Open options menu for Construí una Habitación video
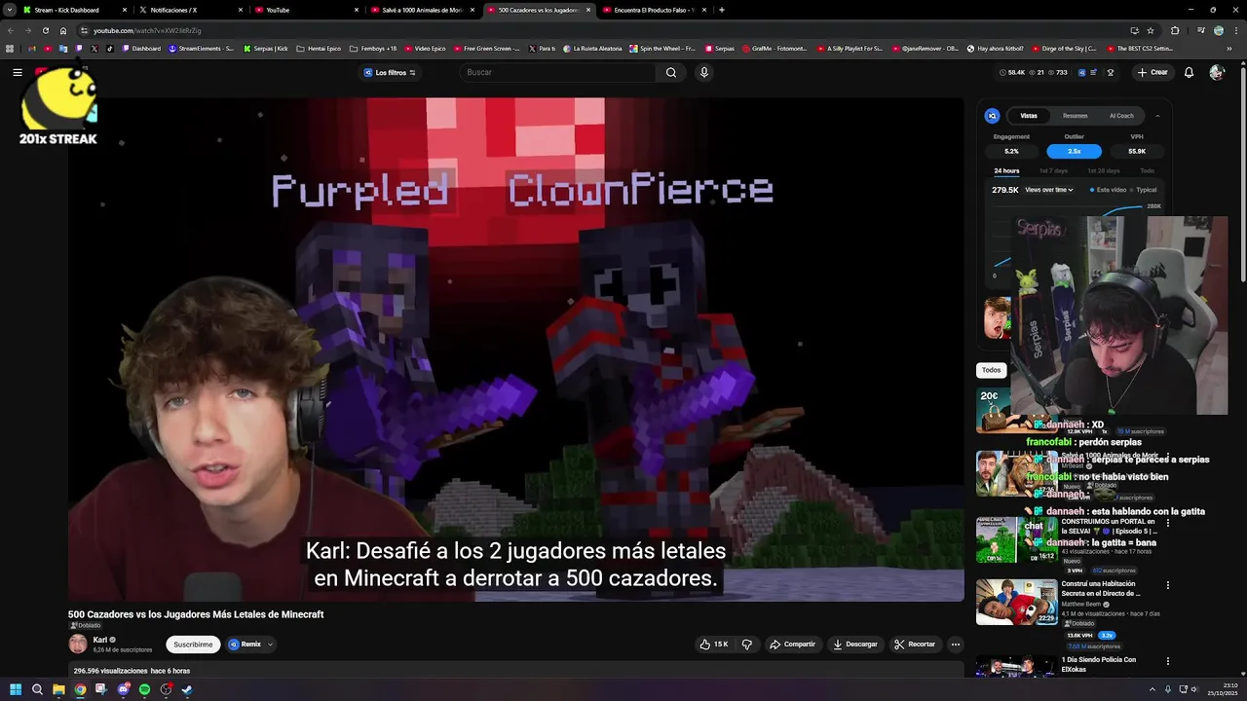This screenshot has width=1247, height=701. pos(1167,585)
